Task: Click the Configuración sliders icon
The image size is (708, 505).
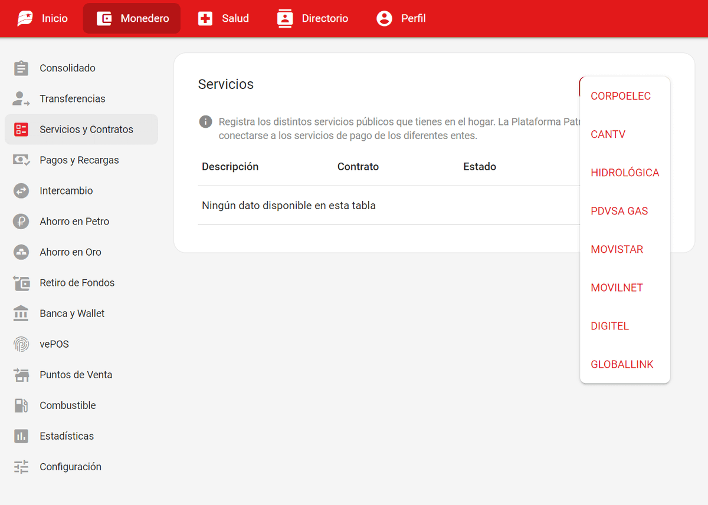Action: click(21, 467)
